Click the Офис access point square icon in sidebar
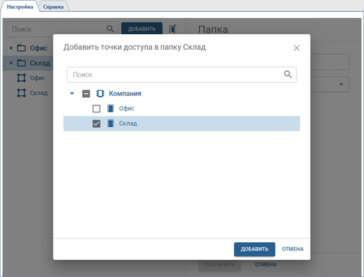364x277 pixels. (x=21, y=78)
